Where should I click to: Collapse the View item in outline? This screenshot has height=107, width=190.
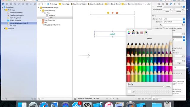43,13
